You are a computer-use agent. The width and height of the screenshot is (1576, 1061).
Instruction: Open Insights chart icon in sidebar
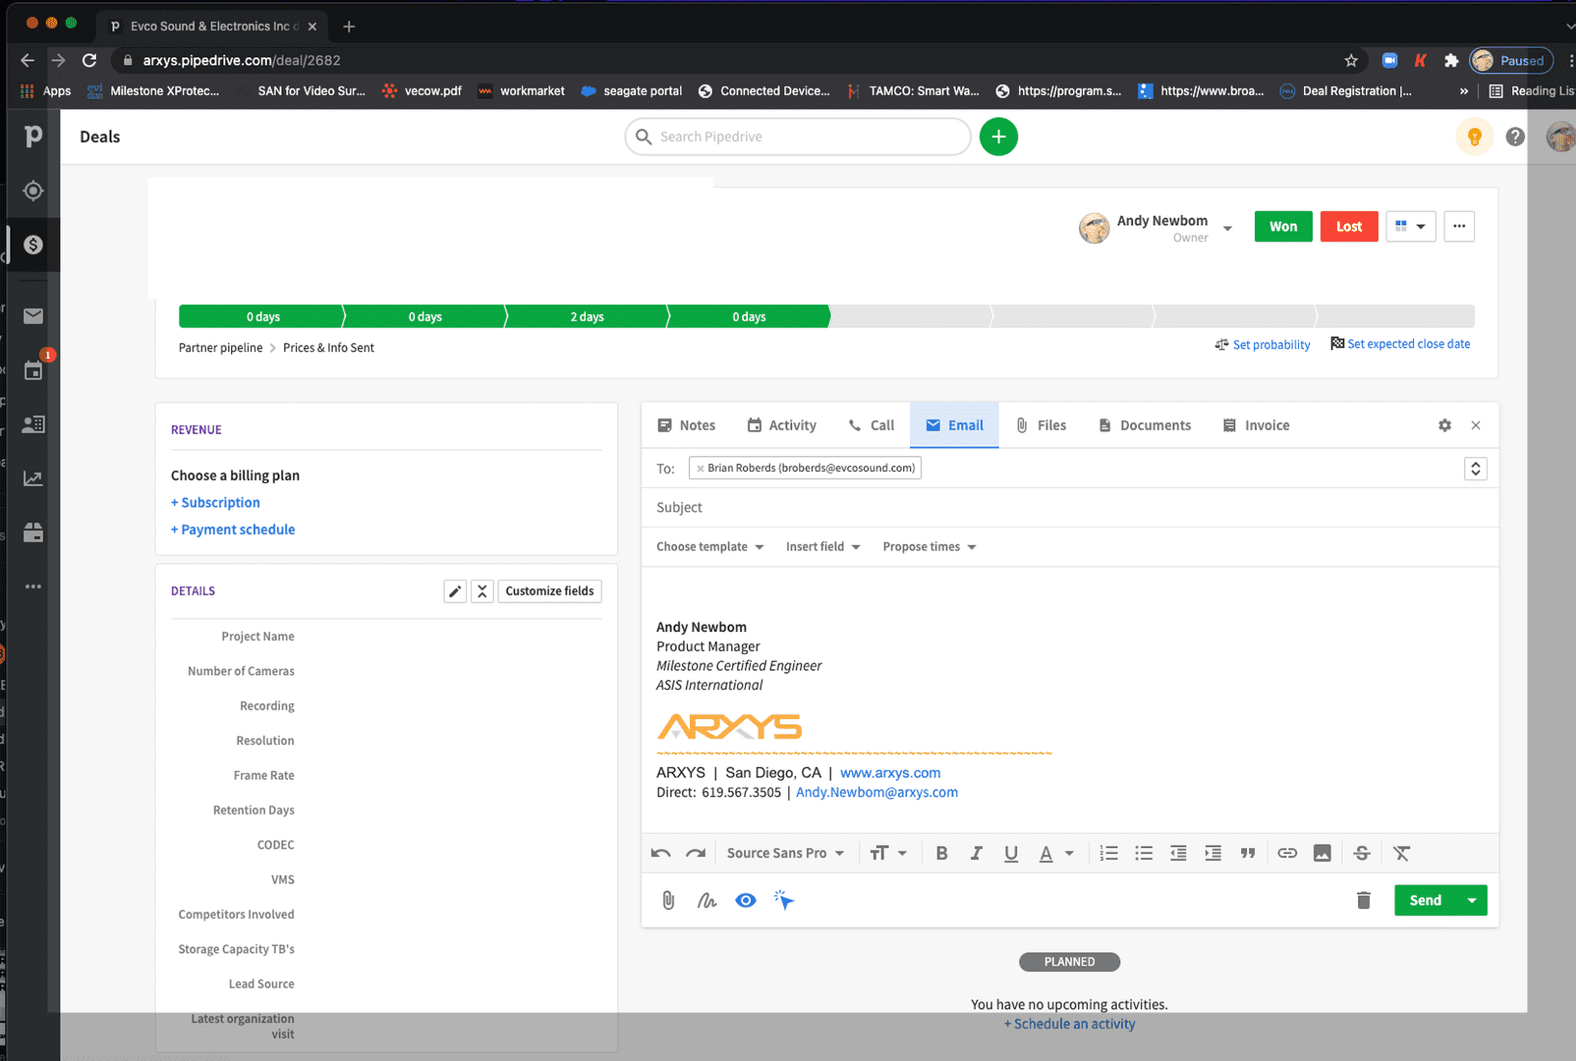33,478
